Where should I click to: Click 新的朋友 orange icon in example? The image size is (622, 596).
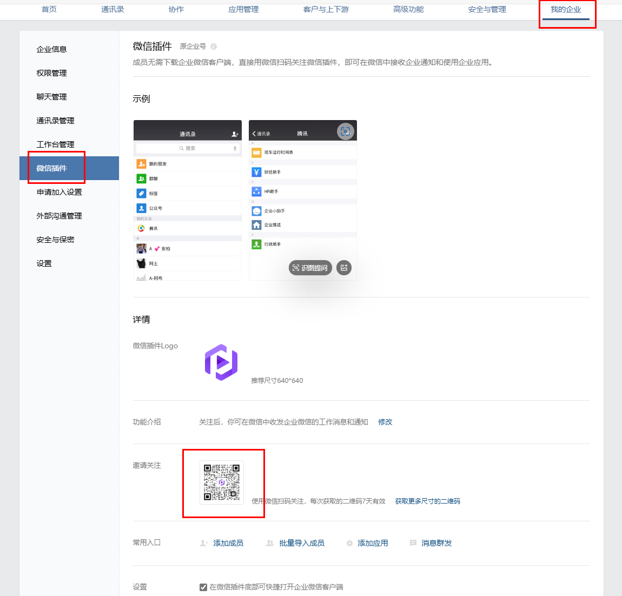pyautogui.click(x=141, y=163)
